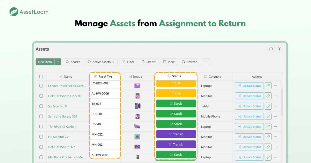311x163 pixels.
Task: Check the Surface Pro 9 row checkbox
Action: tap(41, 106)
